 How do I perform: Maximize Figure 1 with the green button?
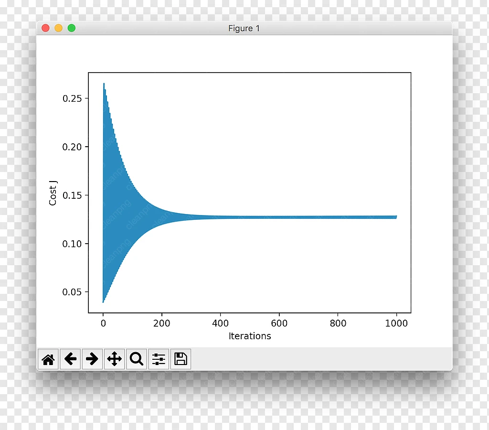pos(72,28)
